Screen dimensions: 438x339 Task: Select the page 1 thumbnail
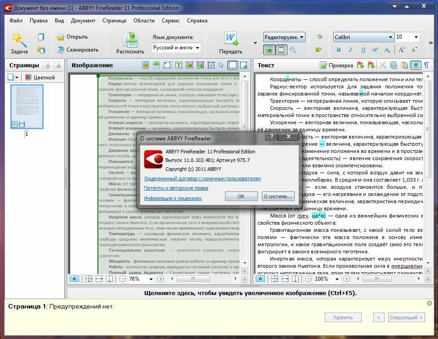27,106
